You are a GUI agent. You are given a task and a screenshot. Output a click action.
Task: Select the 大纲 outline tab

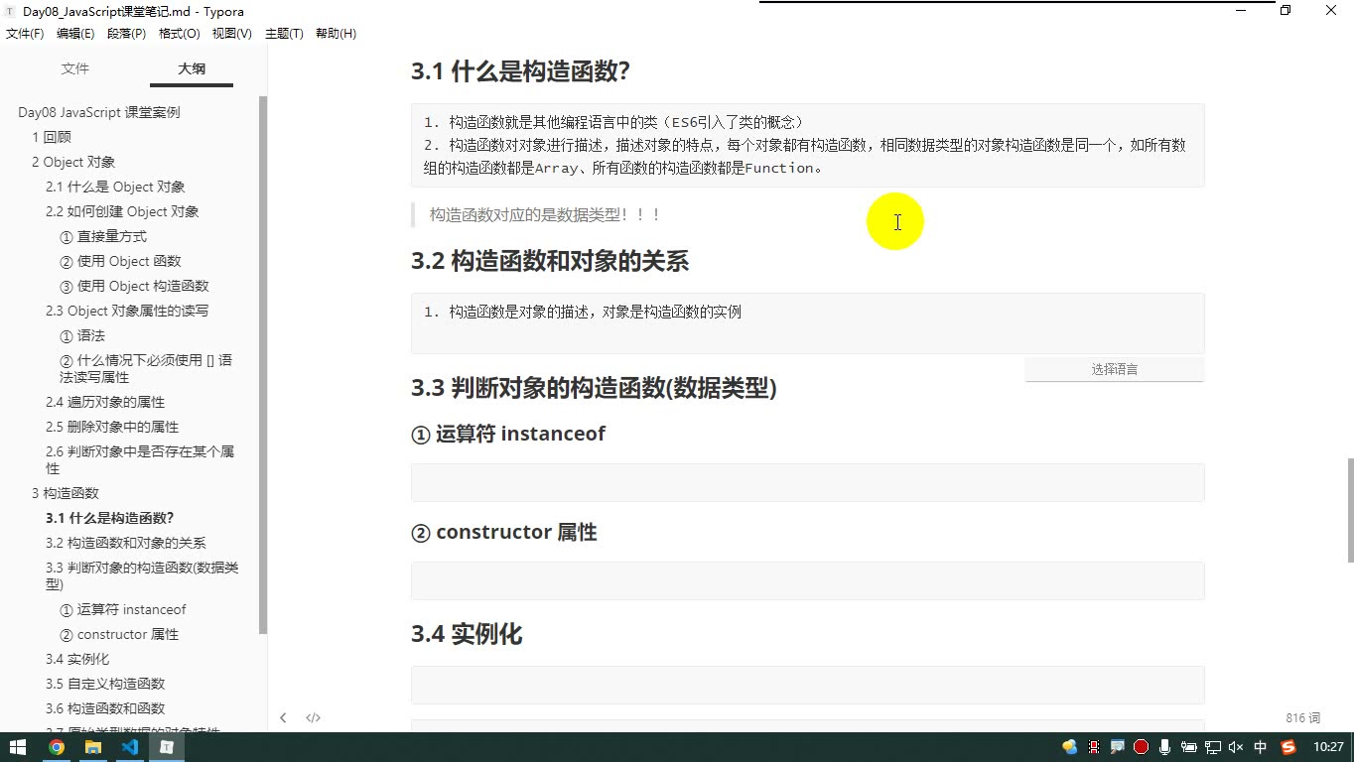(192, 68)
